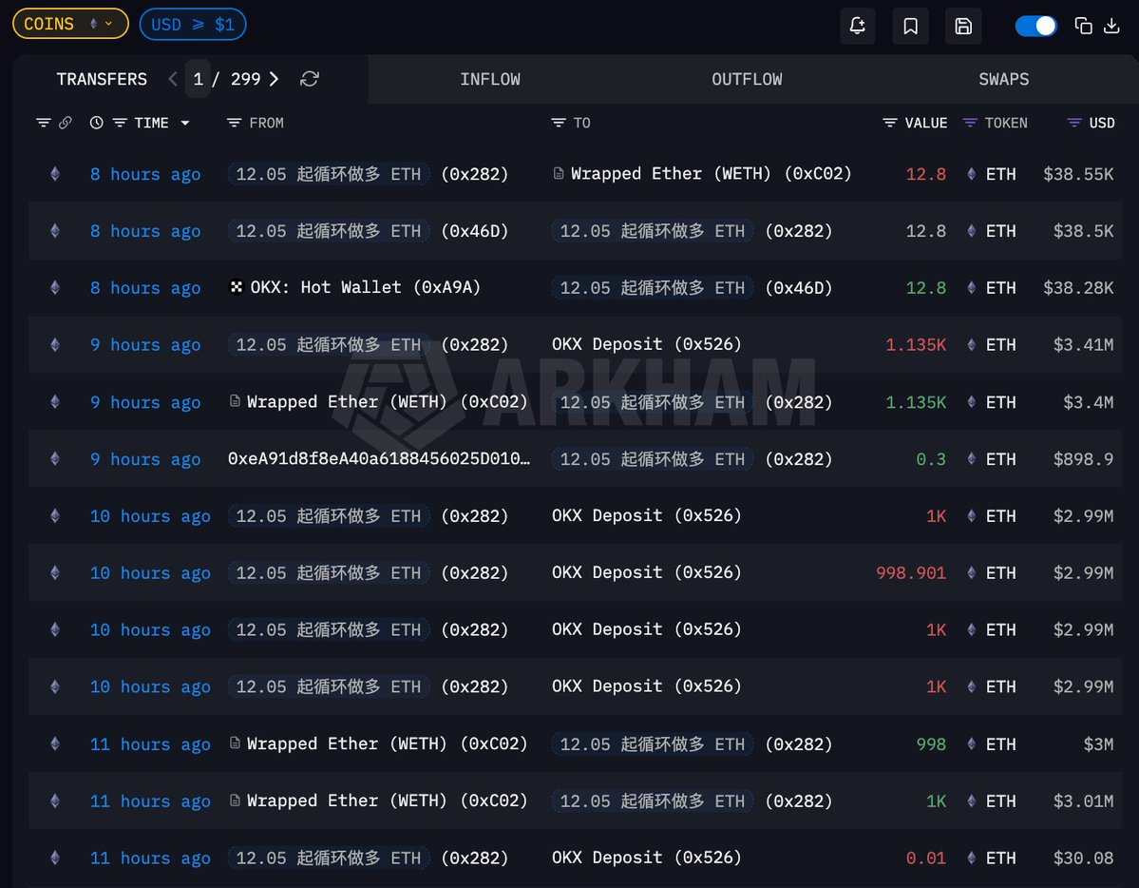The height and width of the screenshot is (888, 1139).
Task: Click address 0xeA91d8f8eA40a6188456025D010…
Action: 379,459
